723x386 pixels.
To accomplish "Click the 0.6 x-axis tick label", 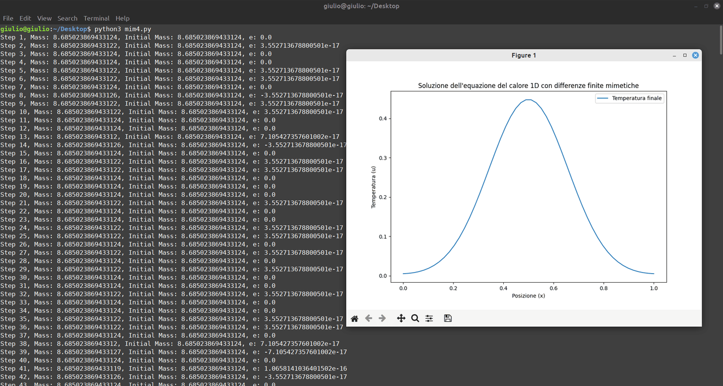I will [x=553, y=287].
